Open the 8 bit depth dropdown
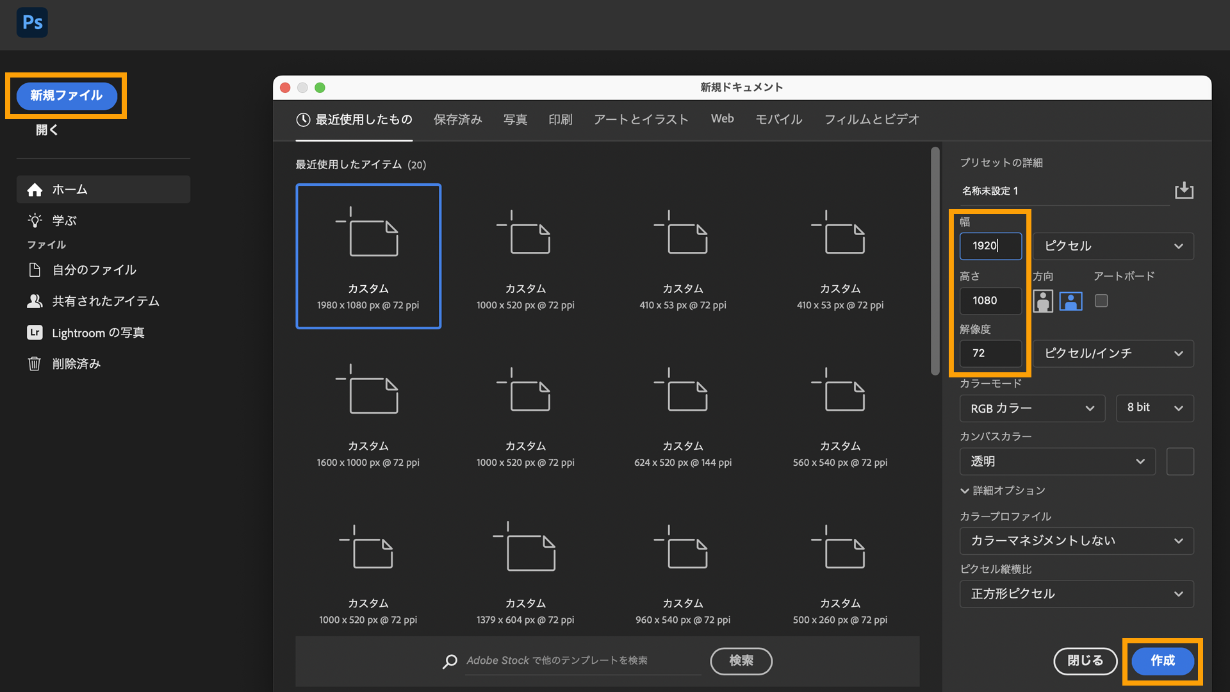The image size is (1230, 692). [x=1154, y=408]
